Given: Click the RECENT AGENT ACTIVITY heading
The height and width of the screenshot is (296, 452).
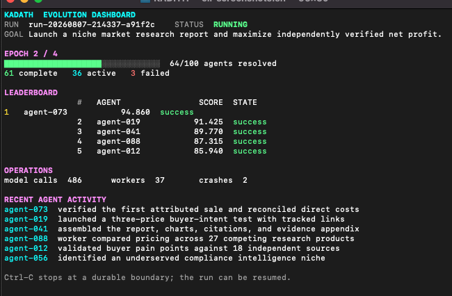Looking at the screenshot, I should (56, 200).
